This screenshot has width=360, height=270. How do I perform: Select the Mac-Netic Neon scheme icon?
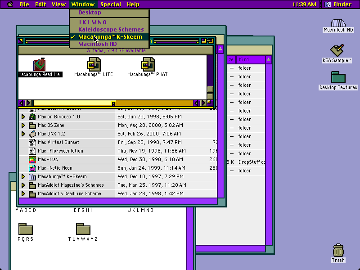click(32, 168)
